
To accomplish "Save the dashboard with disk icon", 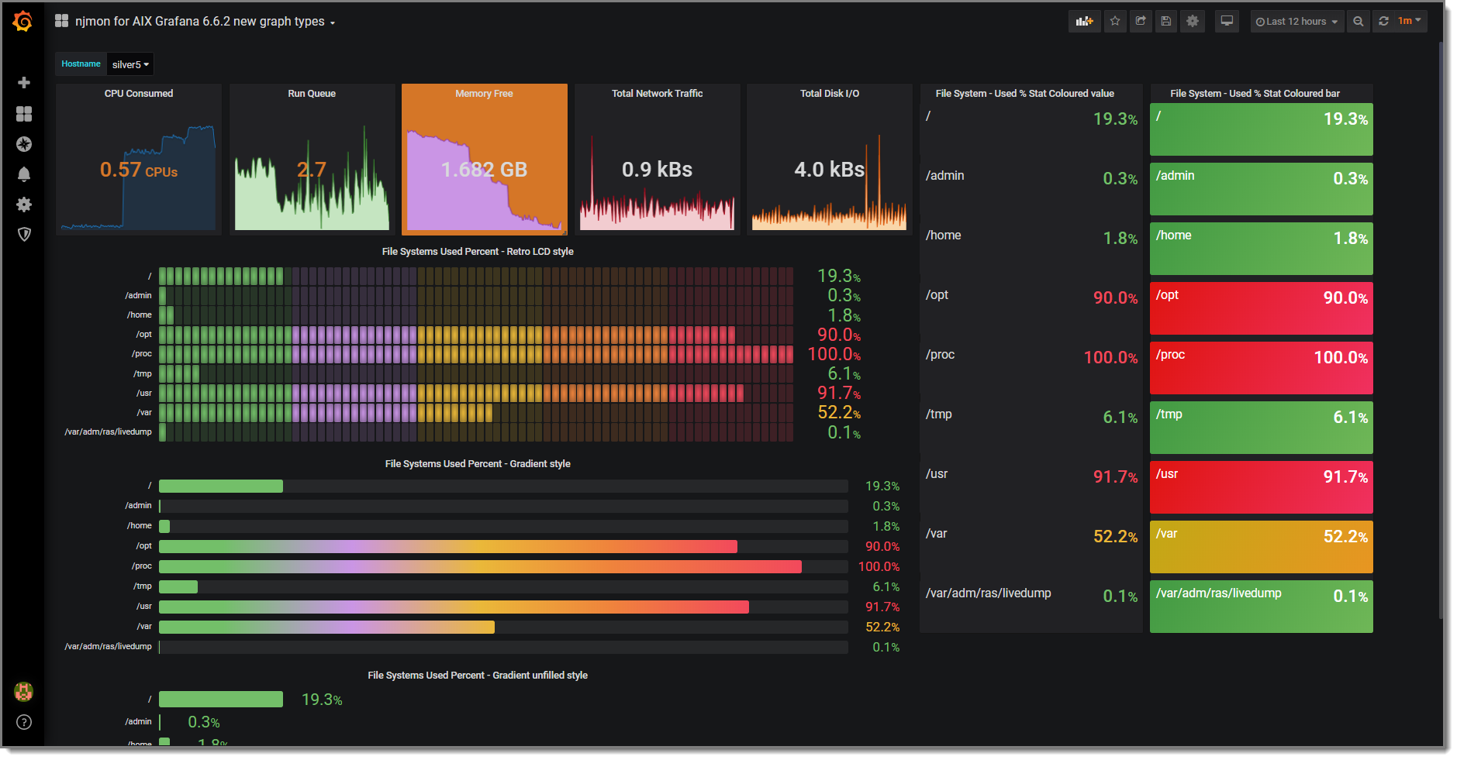I will point(1166,22).
